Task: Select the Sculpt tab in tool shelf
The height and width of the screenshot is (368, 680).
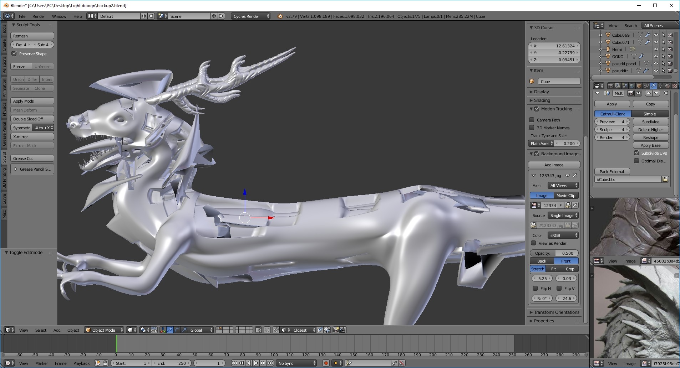Action: [x=4, y=157]
